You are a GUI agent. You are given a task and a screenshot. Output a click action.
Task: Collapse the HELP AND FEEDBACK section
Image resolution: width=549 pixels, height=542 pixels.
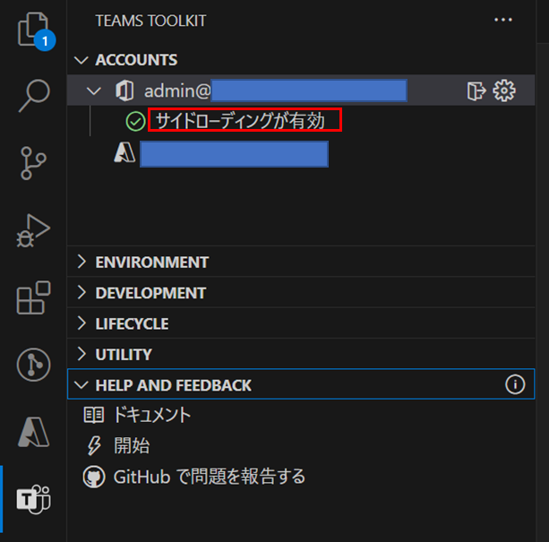[81, 385]
